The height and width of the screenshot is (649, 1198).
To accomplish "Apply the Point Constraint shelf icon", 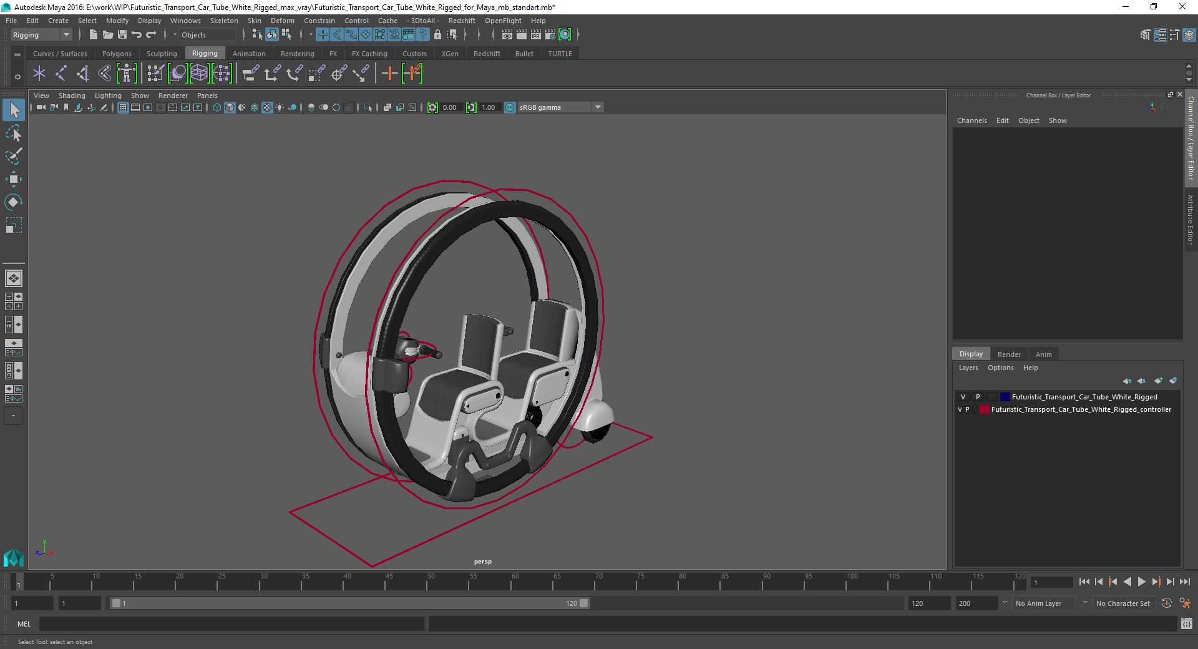I will (272, 74).
